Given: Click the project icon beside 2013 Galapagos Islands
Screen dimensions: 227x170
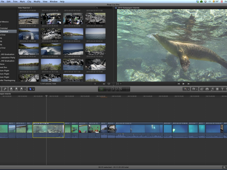Looking at the screenshot, I should click(116, 8).
